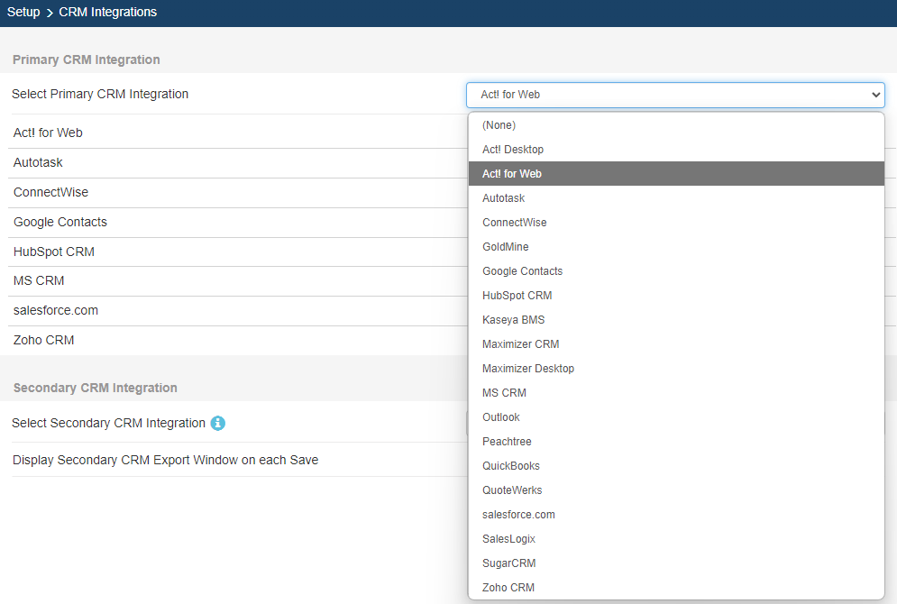Screen dimensions: 897x604
Task: Choose Act! Desktop from the list
Action: [x=676, y=150]
